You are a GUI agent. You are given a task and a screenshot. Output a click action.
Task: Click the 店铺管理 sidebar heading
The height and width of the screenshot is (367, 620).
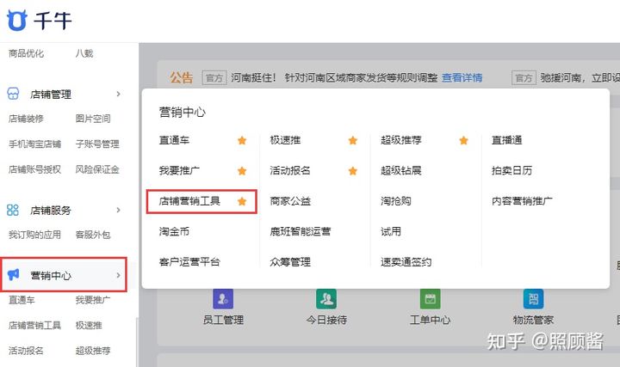pyautogui.click(x=51, y=95)
